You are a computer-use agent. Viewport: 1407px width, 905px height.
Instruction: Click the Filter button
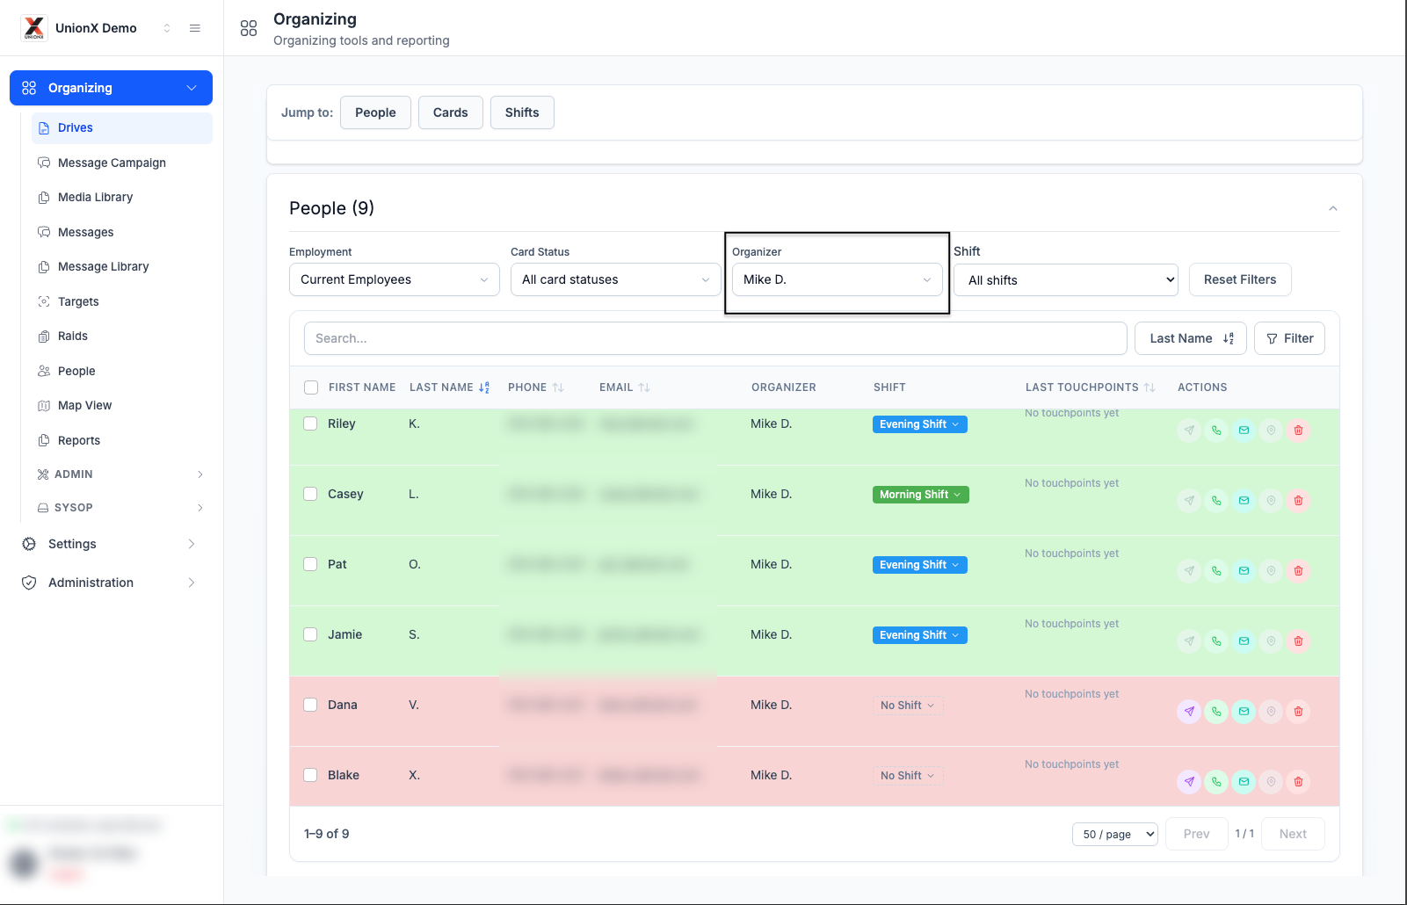pyautogui.click(x=1289, y=338)
